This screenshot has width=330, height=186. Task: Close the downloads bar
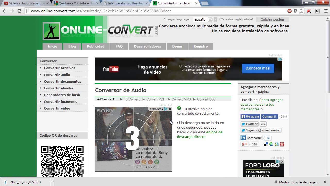pos(325,182)
